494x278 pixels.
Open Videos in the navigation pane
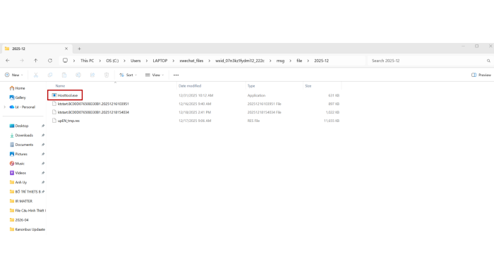[x=18, y=173]
